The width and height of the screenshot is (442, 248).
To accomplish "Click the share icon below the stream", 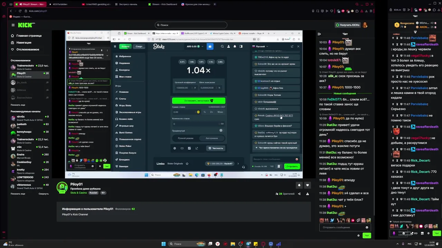I will [x=299, y=194].
